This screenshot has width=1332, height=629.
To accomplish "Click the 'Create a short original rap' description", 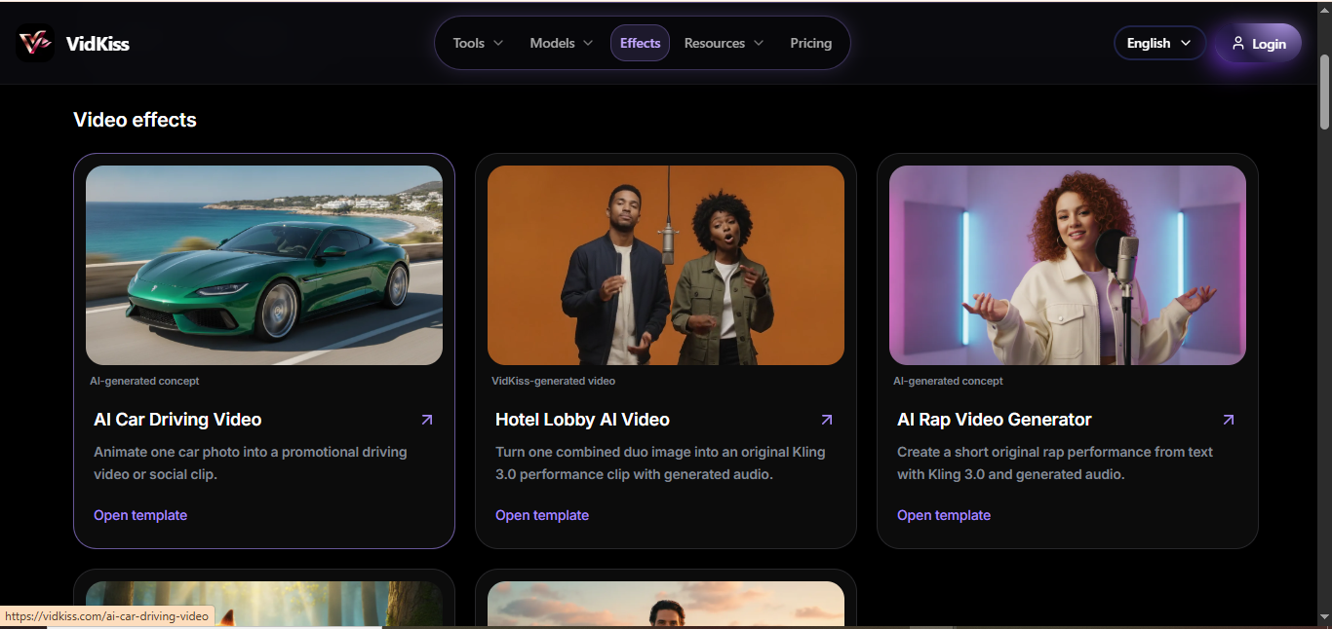I will [1055, 463].
